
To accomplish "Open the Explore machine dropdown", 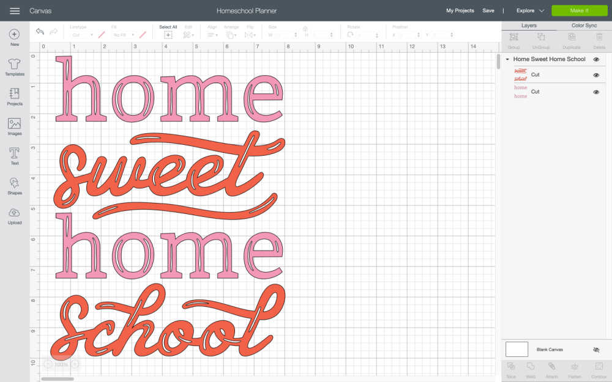I will (x=529, y=10).
